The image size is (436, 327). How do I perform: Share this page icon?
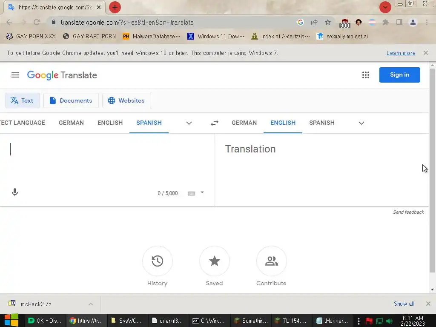click(x=314, y=22)
